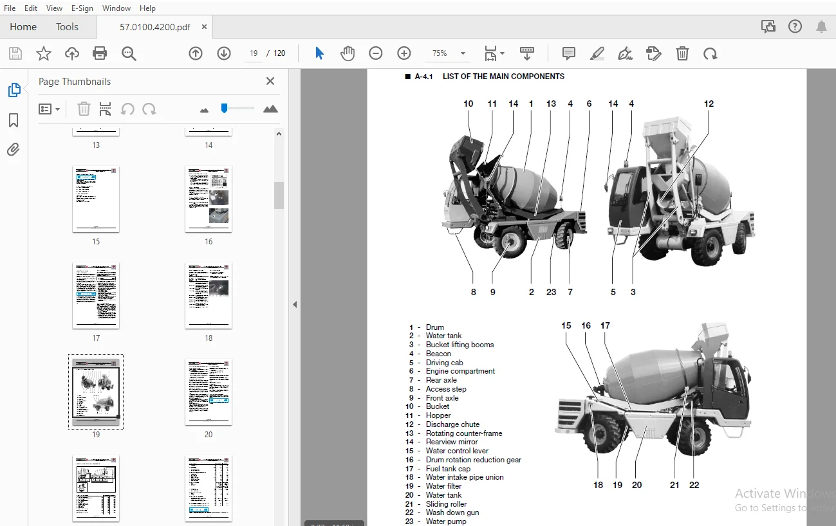Rotate the page with the toolbar rotate icon
Screen dimensions: 836x526
coord(710,53)
